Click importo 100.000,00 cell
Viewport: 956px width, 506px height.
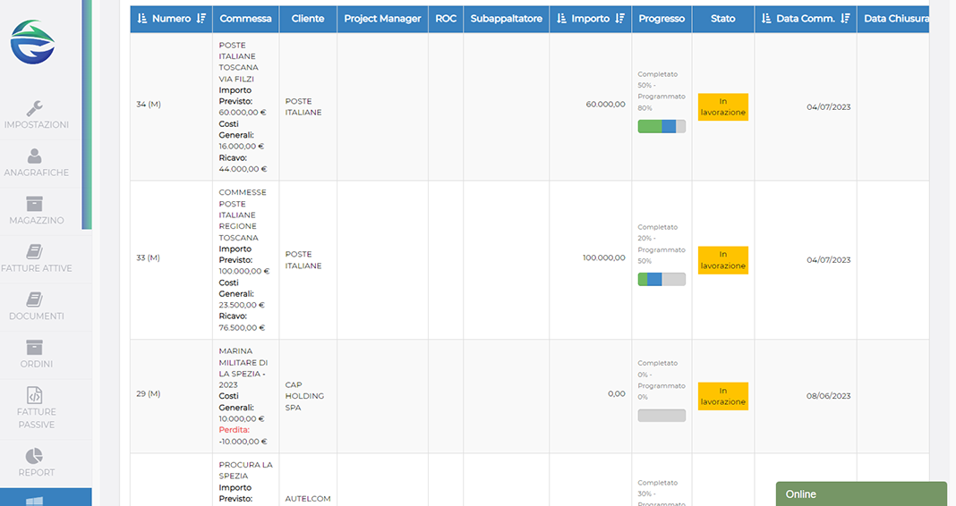tap(603, 257)
